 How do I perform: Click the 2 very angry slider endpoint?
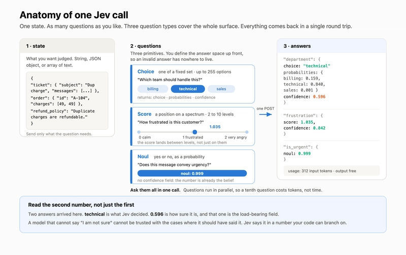(247, 132)
